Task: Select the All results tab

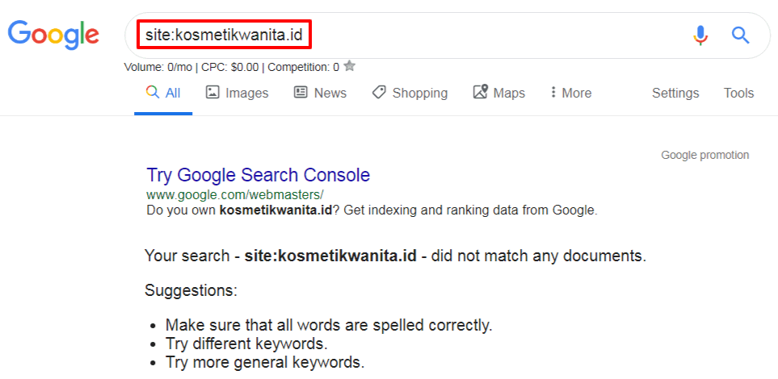Action: 163,93
